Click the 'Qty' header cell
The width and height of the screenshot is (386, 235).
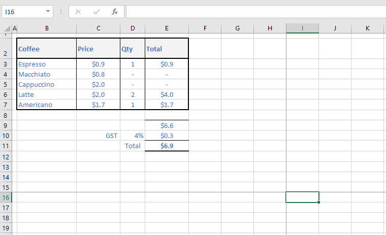click(x=133, y=48)
